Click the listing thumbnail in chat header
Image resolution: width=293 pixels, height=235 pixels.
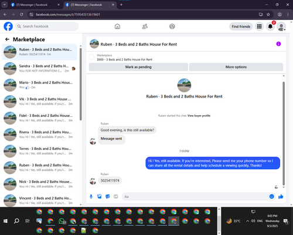pos(94,44)
